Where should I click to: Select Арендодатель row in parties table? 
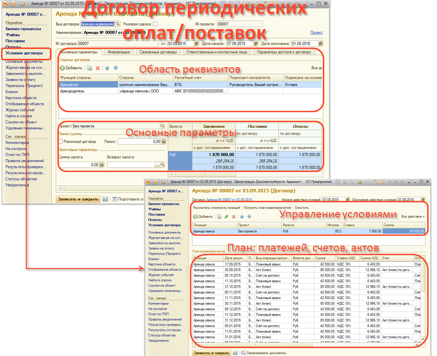pos(74,91)
